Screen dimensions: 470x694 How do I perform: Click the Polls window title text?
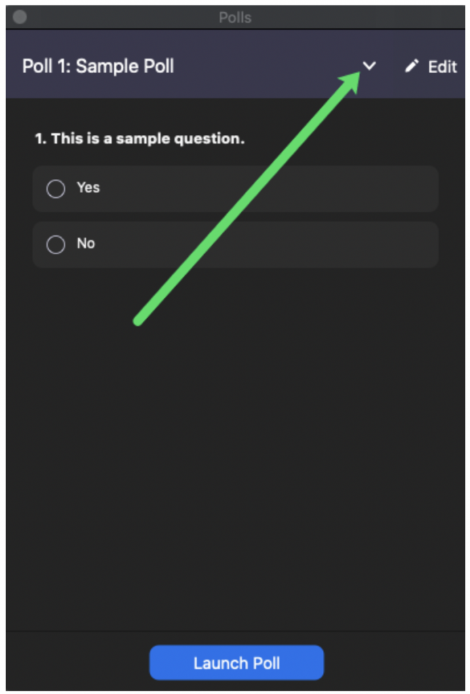235,17
